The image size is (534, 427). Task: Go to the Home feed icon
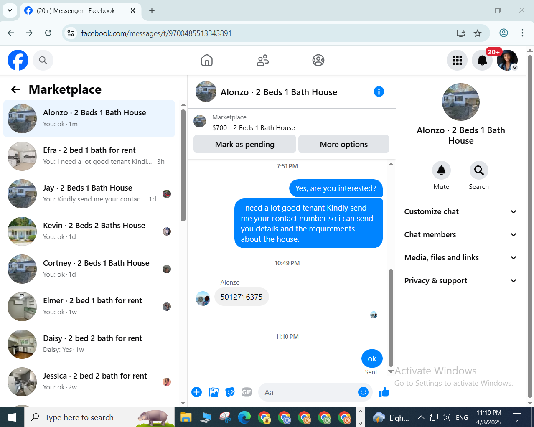(207, 60)
